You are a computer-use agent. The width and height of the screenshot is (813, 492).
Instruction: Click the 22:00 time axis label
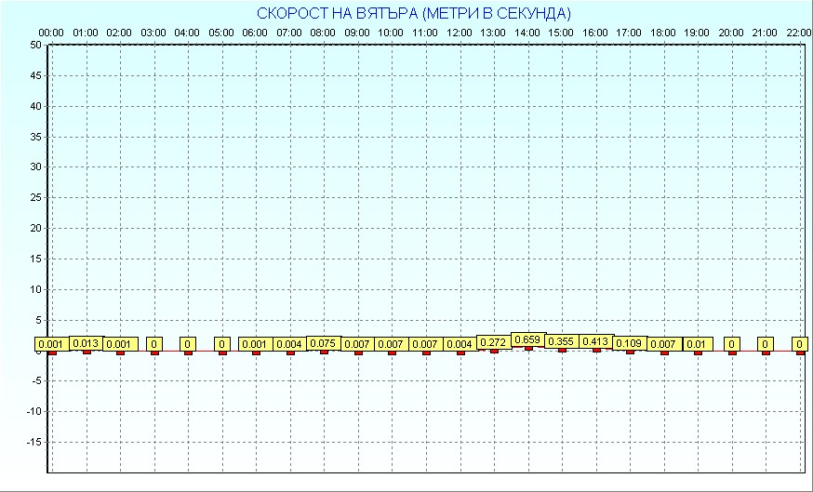click(798, 33)
